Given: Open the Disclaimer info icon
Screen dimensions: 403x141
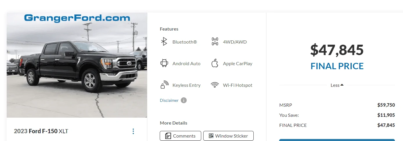Looking at the screenshot, I should pyautogui.click(x=184, y=100).
